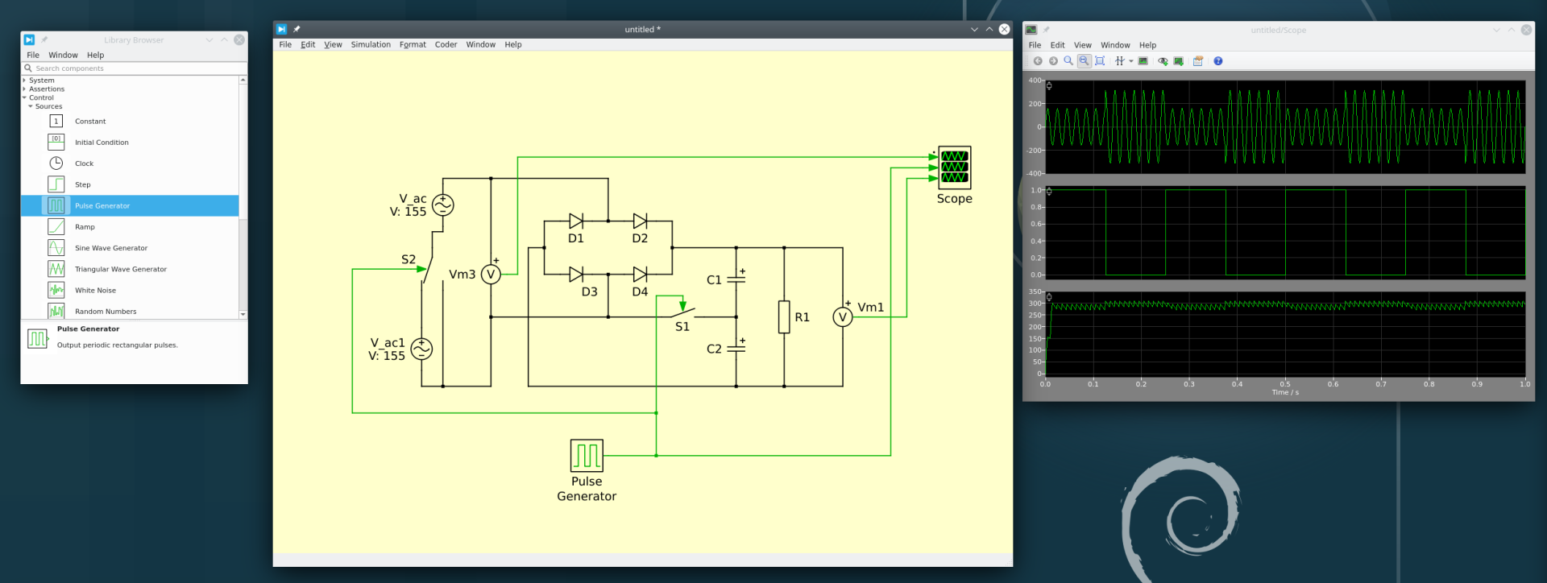Viewport: 1547px width, 583px height.
Task: Open scope parameters clipboard icon
Action: [1198, 61]
